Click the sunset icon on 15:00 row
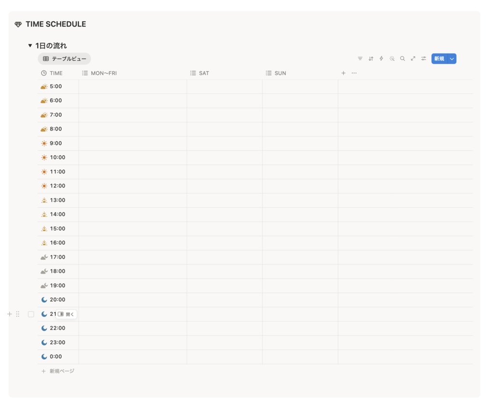The image size is (494, 416). point(44,228)
